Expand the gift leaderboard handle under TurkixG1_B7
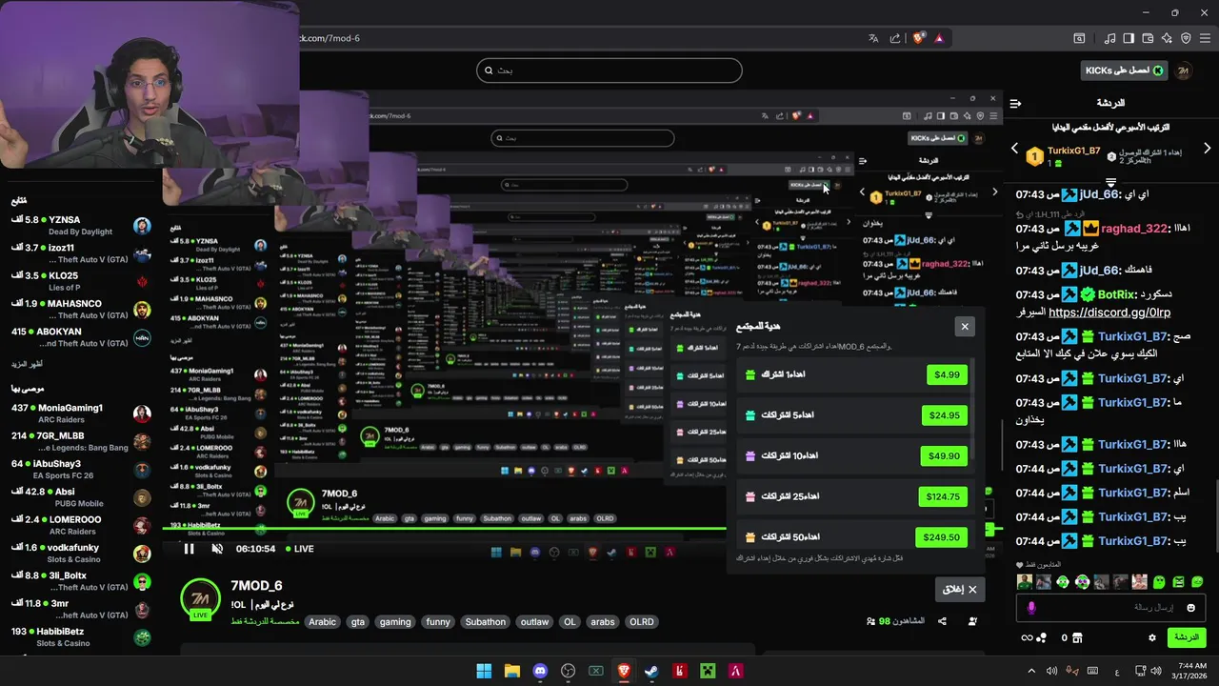Screen dimensions: 1219x686 1110,181
